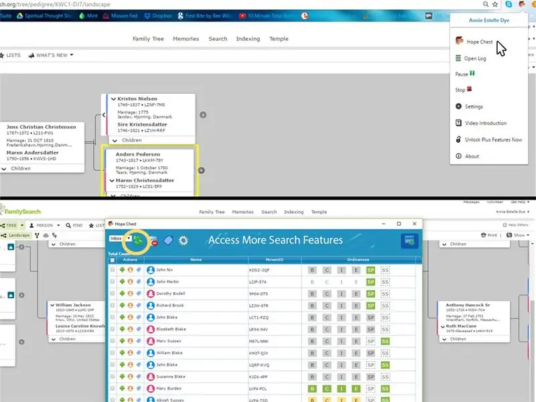The image size is (536, 402).
Task: Click the orange person icon in John Martin row
Action: [x=130, y=281]
